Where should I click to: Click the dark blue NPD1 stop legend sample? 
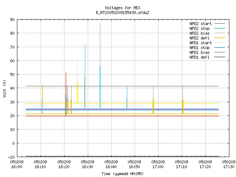(x=219, y=48)
